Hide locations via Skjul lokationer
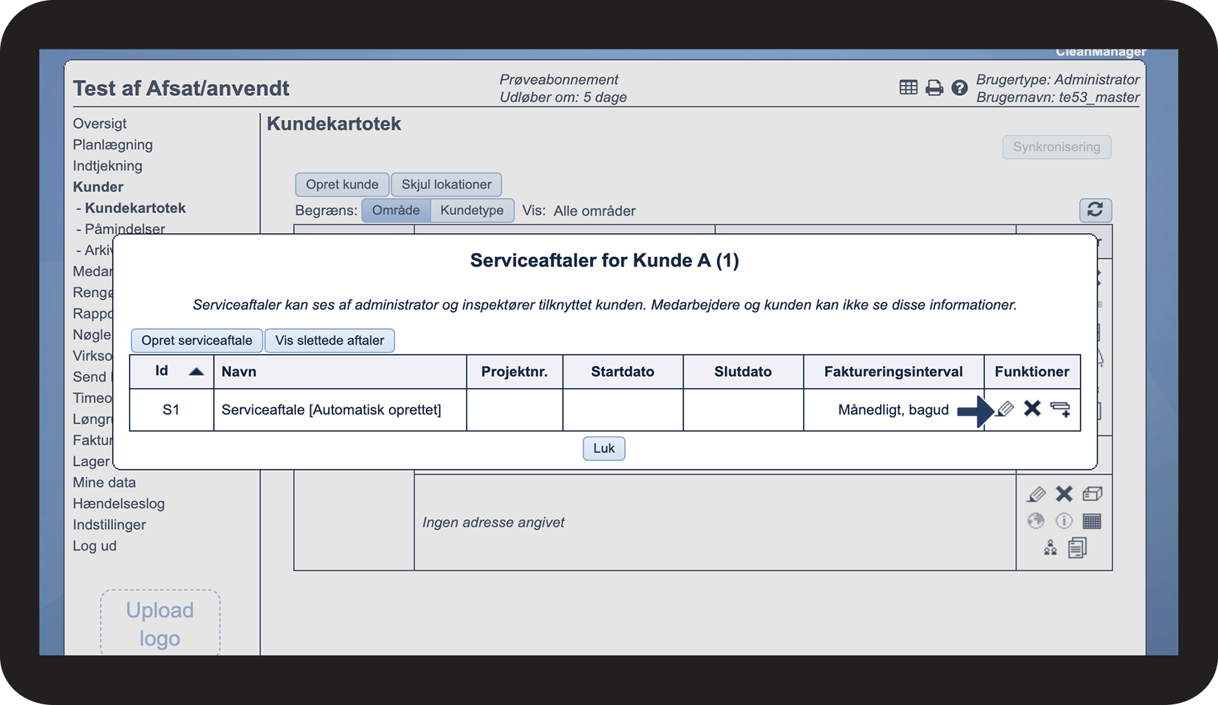This screenshot has height=705, width=1218. coord(446,185)
